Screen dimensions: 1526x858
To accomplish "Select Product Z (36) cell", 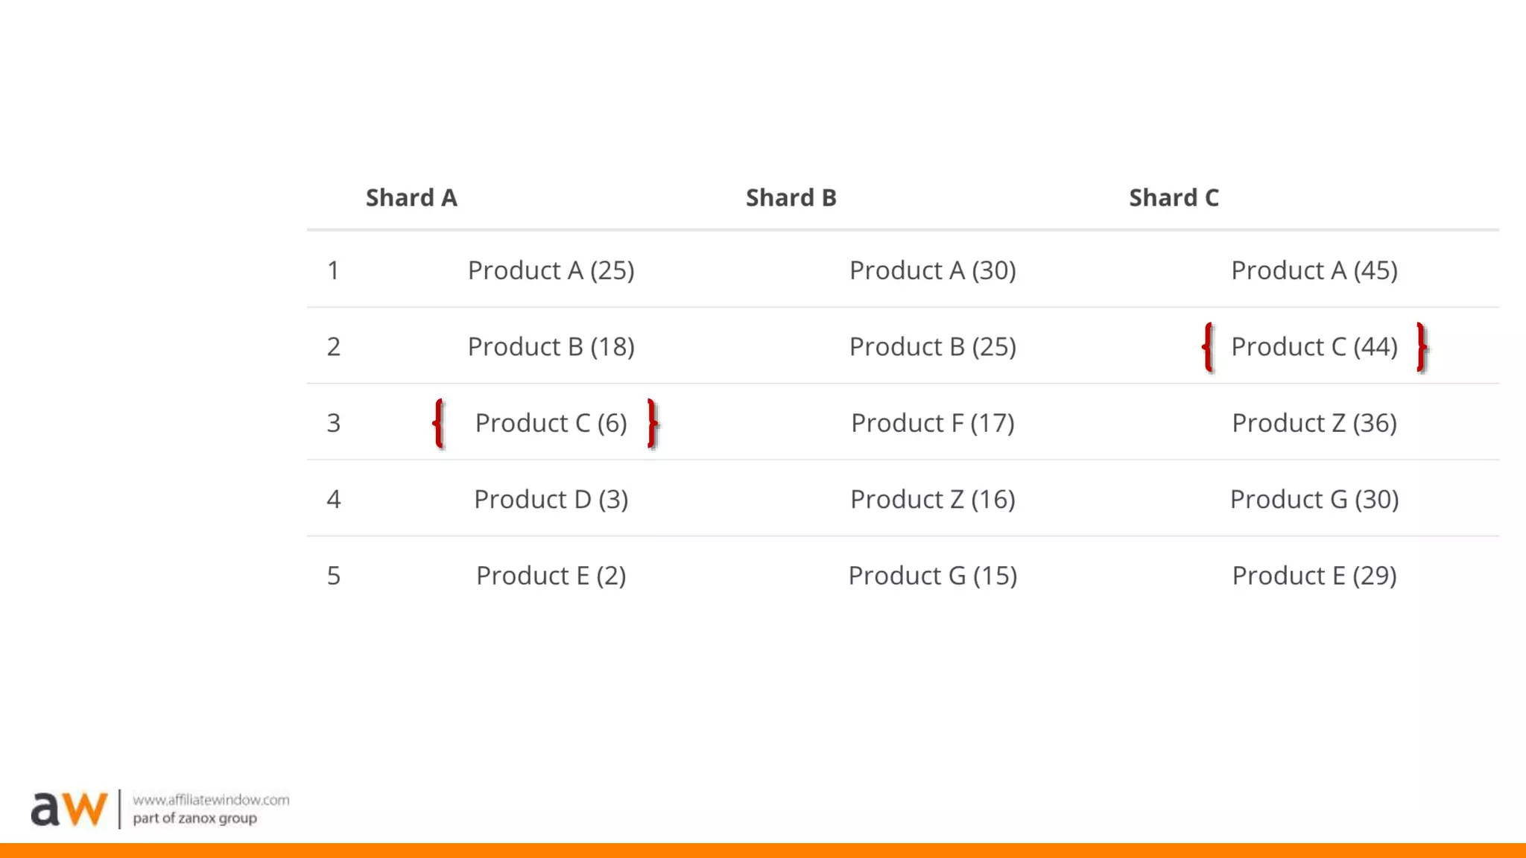I will click(x=1314, y=423).
